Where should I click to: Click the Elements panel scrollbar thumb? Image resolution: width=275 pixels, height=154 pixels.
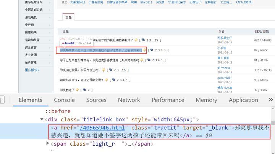click(x=273, y=122)
